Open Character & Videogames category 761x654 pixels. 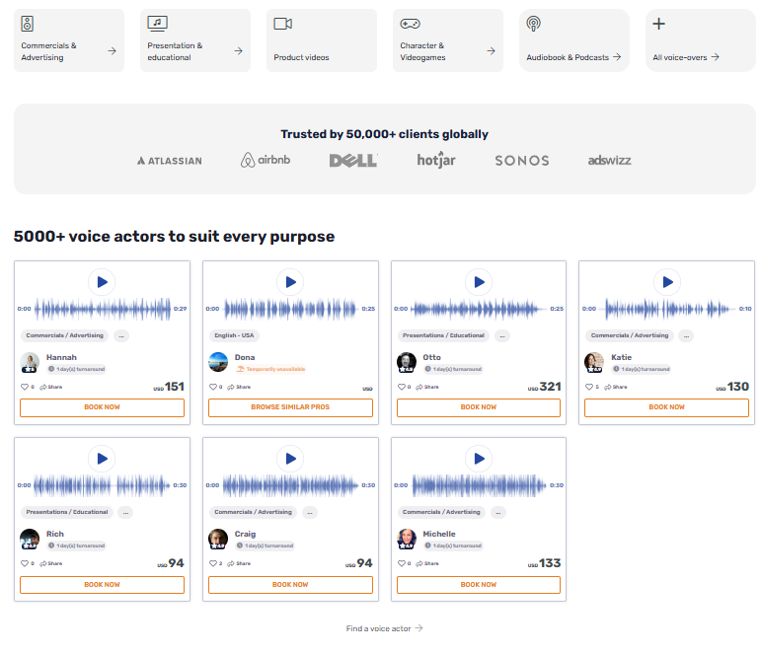448,40
